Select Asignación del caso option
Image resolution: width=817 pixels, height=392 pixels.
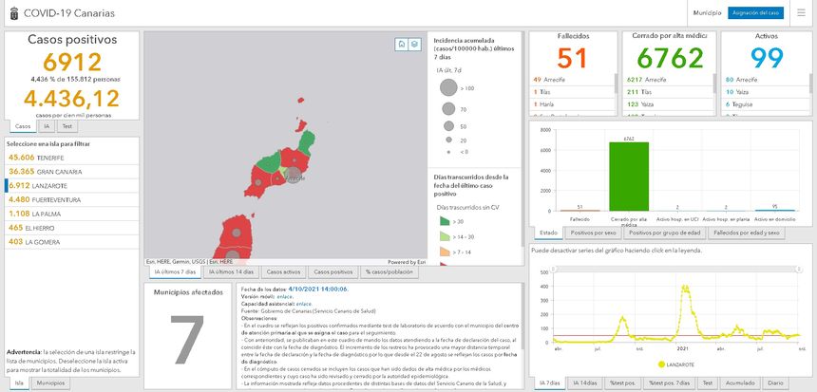click(756, 13)
